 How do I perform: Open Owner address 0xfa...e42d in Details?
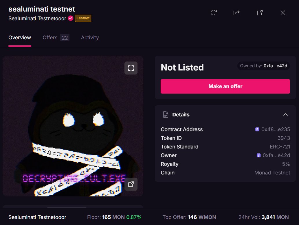pos(276,155)
